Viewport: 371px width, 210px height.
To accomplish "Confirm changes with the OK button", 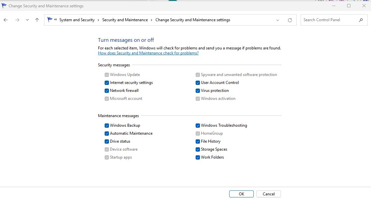I will pyautogui.click(x=241, y=194).
